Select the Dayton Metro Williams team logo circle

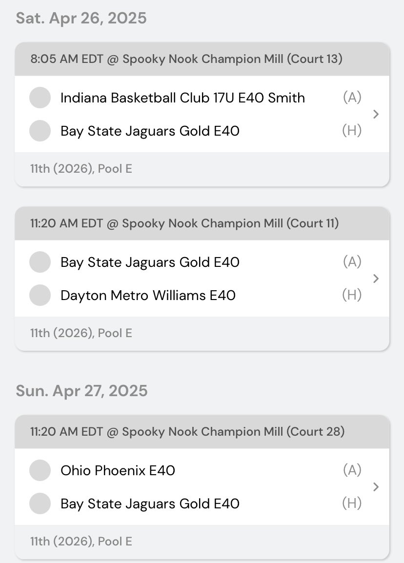click(x=40, y=295)
